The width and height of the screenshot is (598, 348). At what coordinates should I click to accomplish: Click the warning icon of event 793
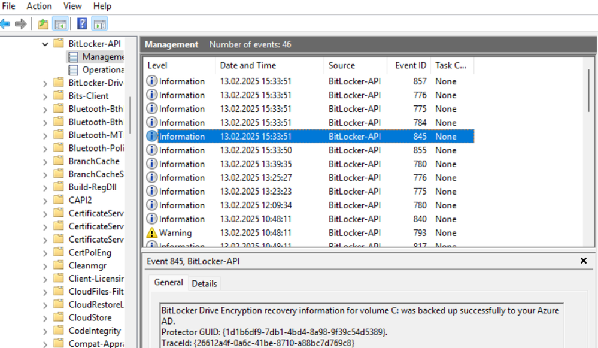click(152, 232)
